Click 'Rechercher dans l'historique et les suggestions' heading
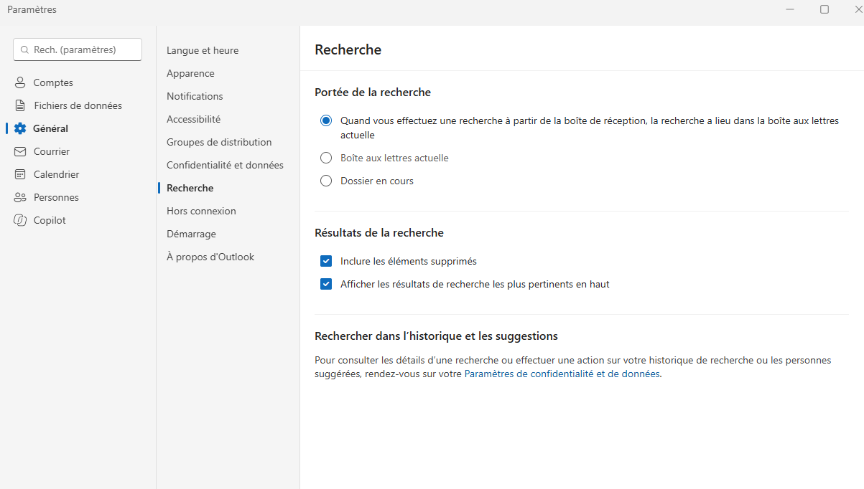The width and height of the screenshot is (864, 489). [436, 336]
